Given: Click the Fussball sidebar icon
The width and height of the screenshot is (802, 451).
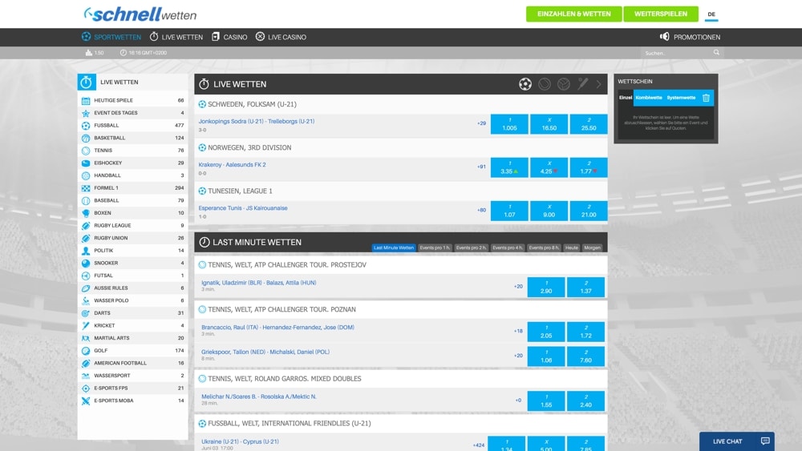Looking at the screenshot, I should click(x=86, y=126).
